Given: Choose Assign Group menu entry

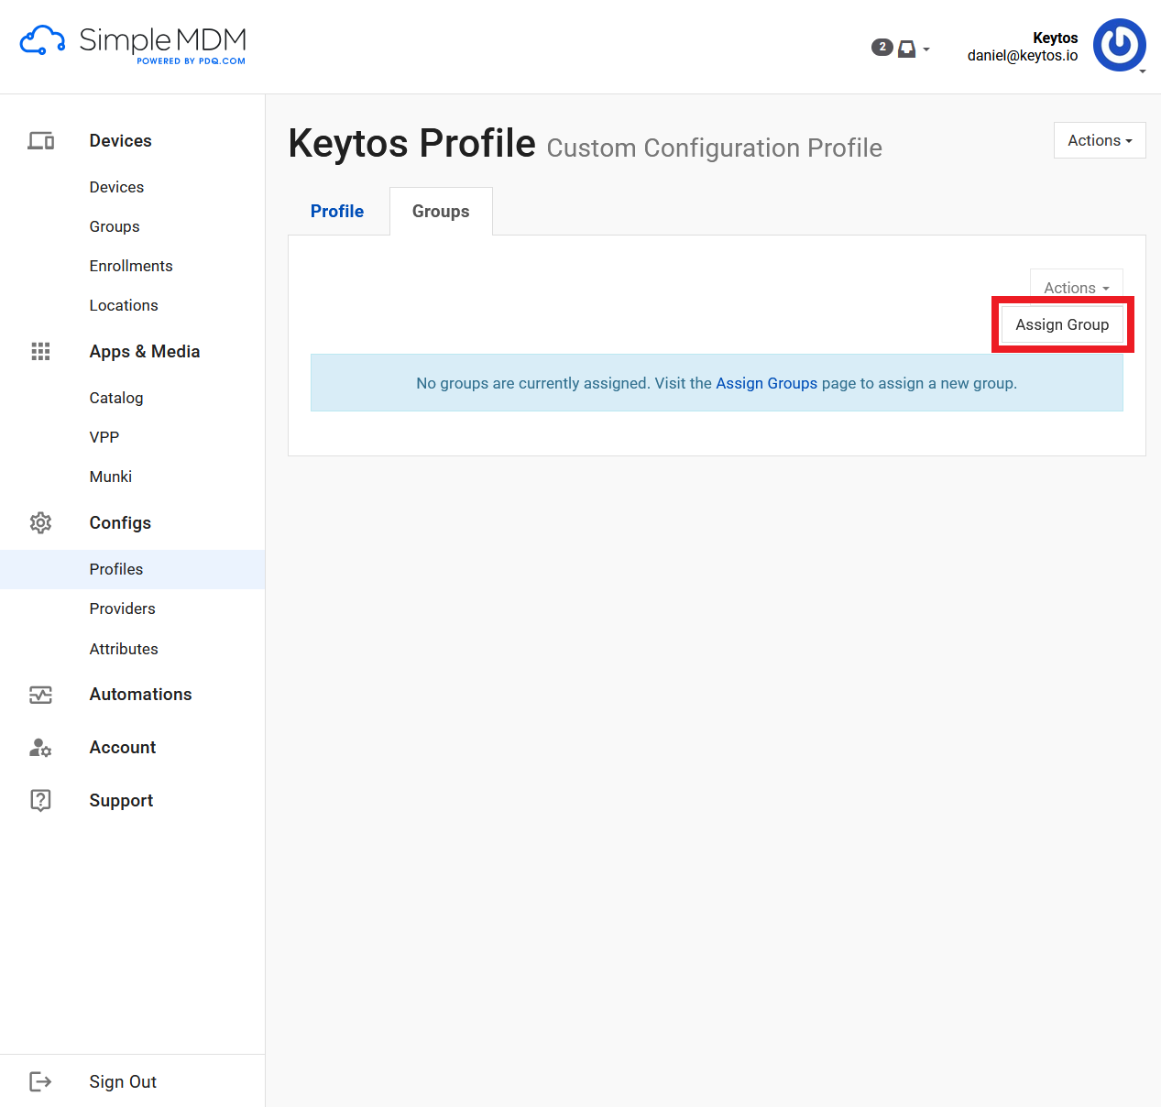Looking at the screenshot, I should pos(1062,324).
